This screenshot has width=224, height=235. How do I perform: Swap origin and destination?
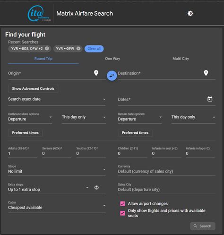pos(112,76)
